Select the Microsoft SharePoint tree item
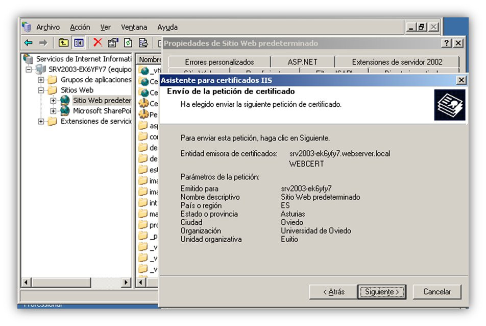Screen dimensions: 486x326 point(102,111)
